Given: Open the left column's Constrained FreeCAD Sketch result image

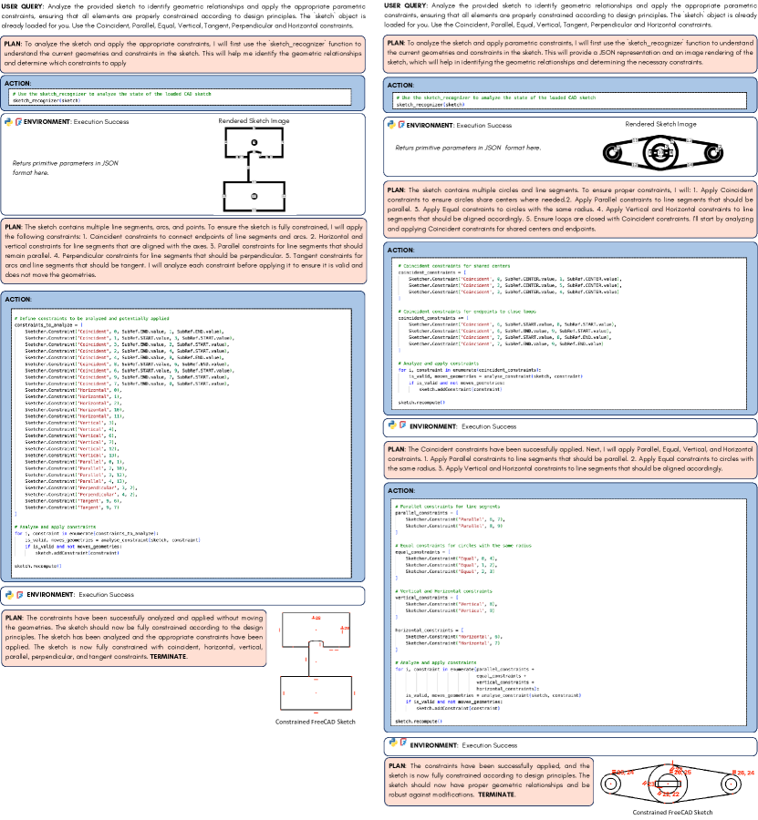Looking at the screenshot, I should (317, 663).
